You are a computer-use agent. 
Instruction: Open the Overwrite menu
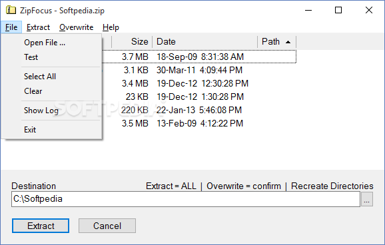point(77,27)
